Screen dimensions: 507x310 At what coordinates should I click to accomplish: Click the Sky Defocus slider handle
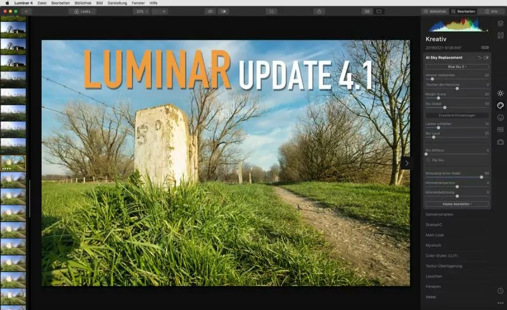click(426, 154)
